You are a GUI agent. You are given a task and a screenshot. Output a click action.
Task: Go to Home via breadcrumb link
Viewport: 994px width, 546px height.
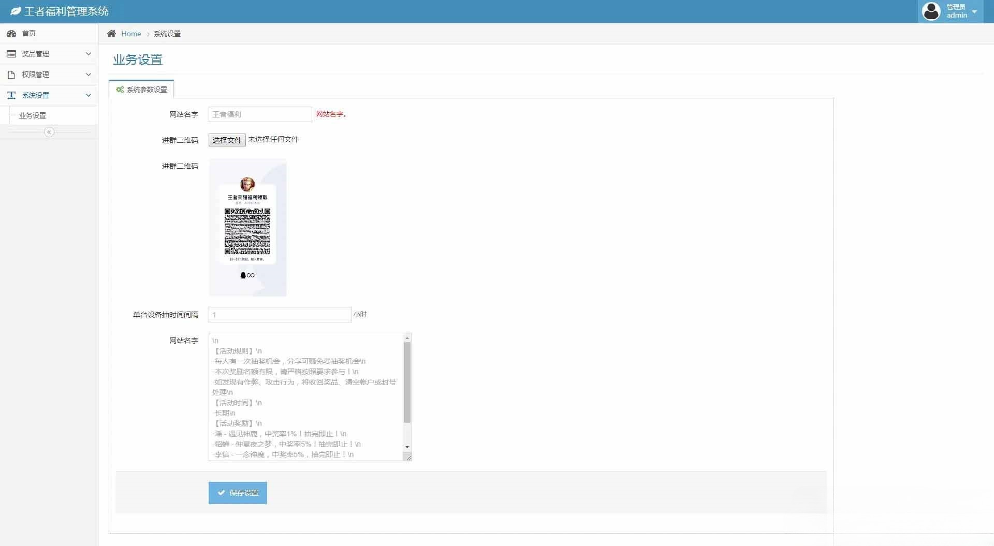click(131, 34)
